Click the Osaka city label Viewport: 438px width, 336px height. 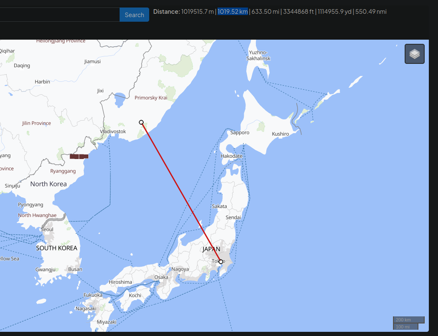pyautogui.click(x=161, y=277)
